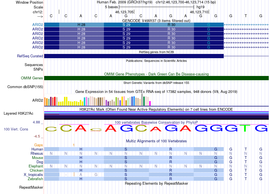
Task: Click OMIM Gene Phenotypes green title
Action: click(156, 74)
